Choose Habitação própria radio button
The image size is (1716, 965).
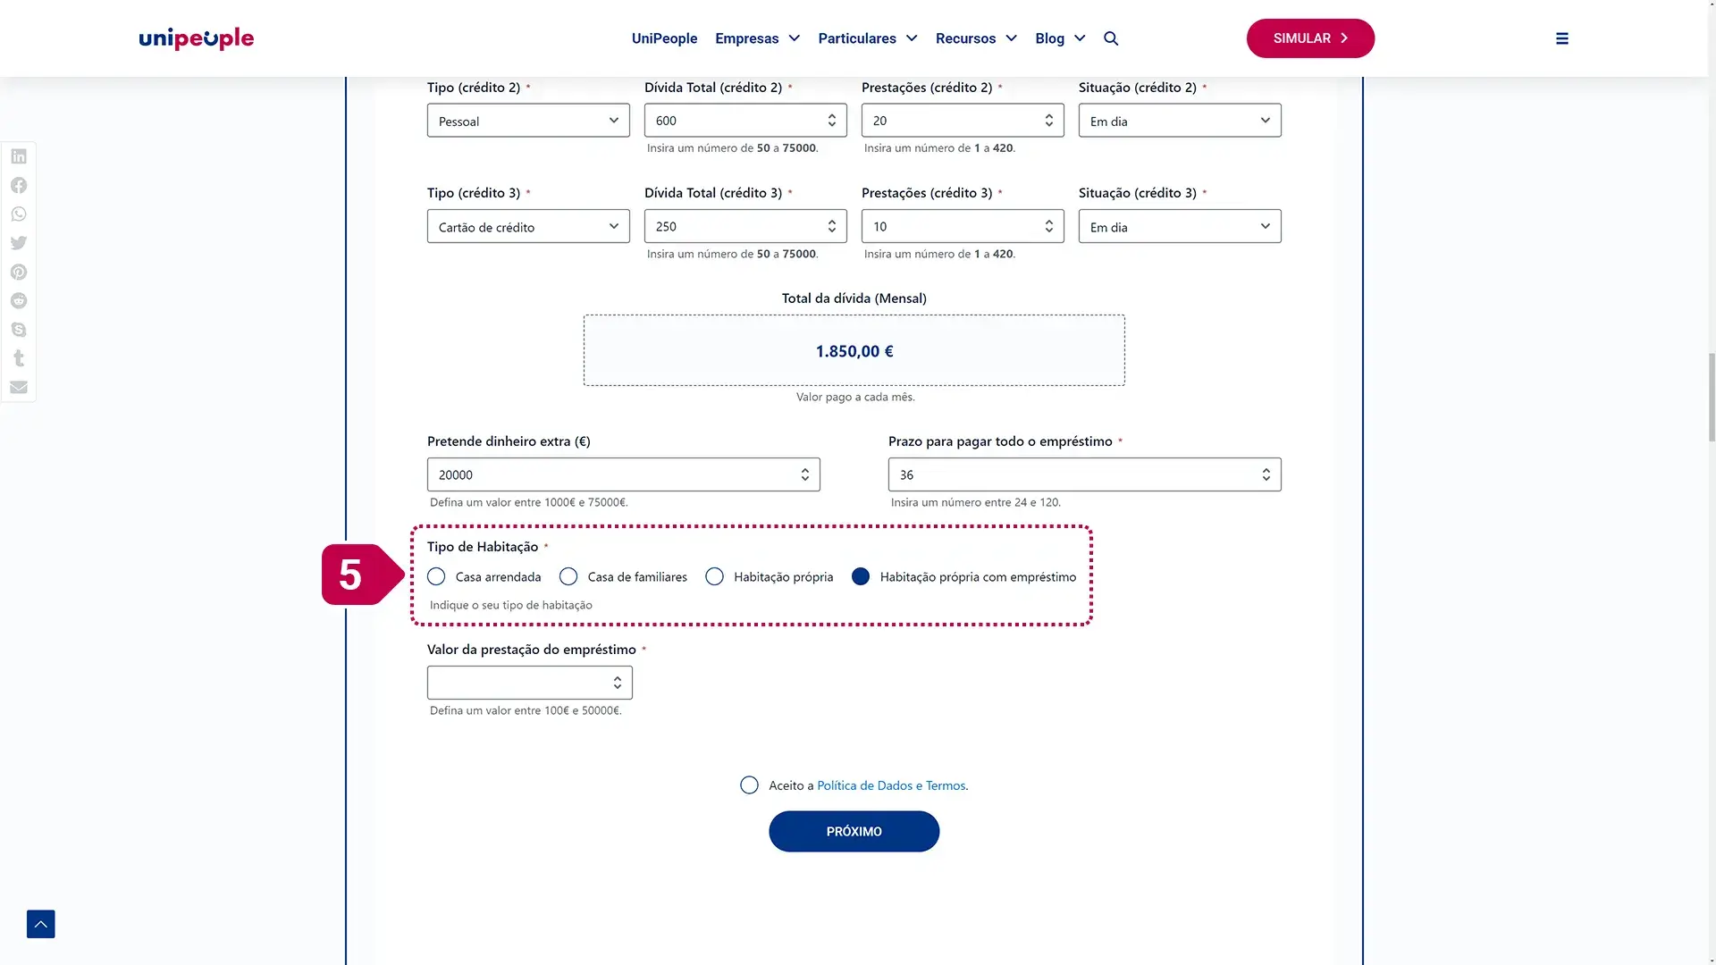tap(714, 577)
